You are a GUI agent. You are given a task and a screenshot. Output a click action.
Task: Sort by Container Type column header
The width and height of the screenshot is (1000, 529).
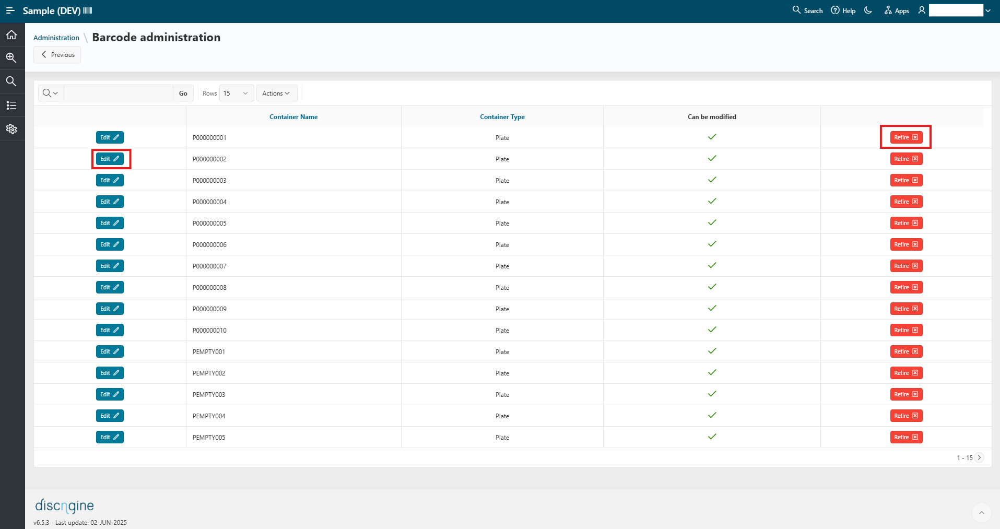502,117
